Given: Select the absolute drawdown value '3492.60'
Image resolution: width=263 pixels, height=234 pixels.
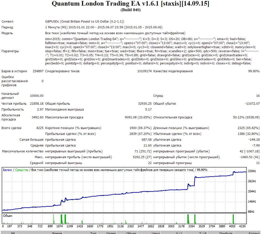Looking at the screenshot, I should click(x=38, y=117).
